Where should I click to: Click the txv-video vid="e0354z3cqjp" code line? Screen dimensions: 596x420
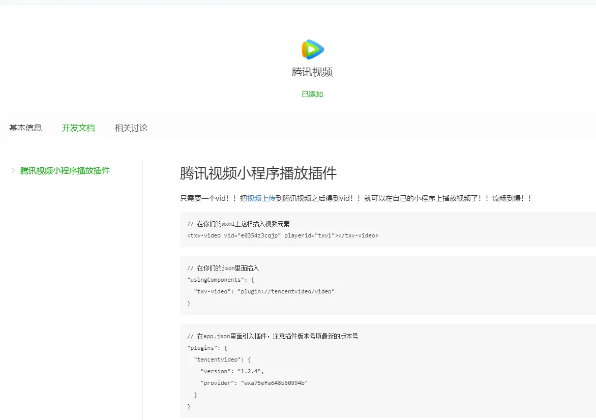click(282, 235)
